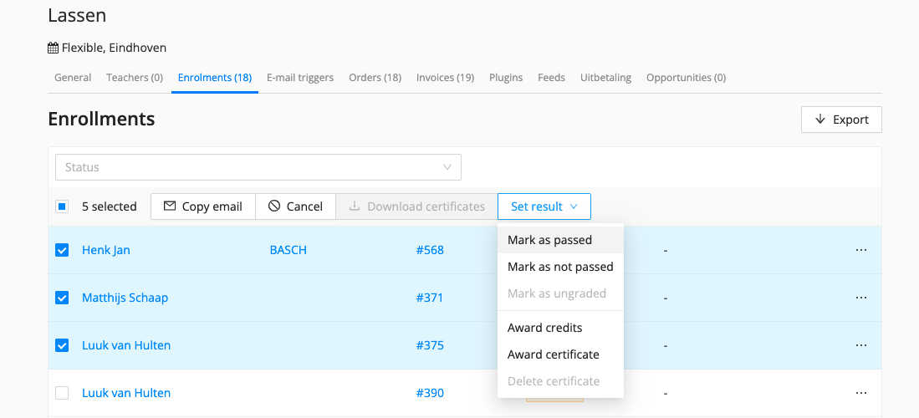Uncheck the Matthijs Schaap enrollment checkbox
The image size is (919, 418).
(62, 298)
